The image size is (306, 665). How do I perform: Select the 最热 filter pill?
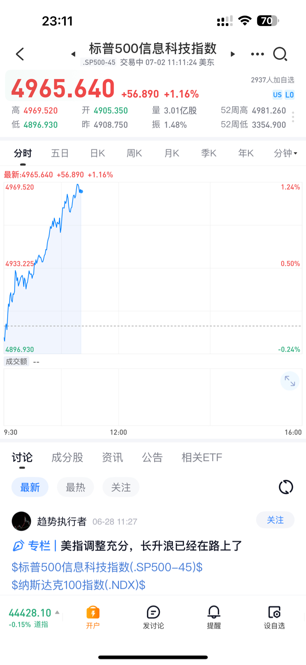pyautogui.click(x=75, y=487)
